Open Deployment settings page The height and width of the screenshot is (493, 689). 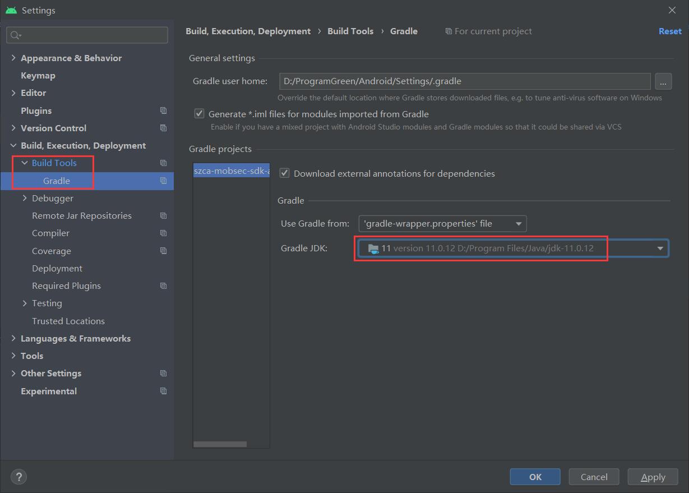(x=57, y=268)
